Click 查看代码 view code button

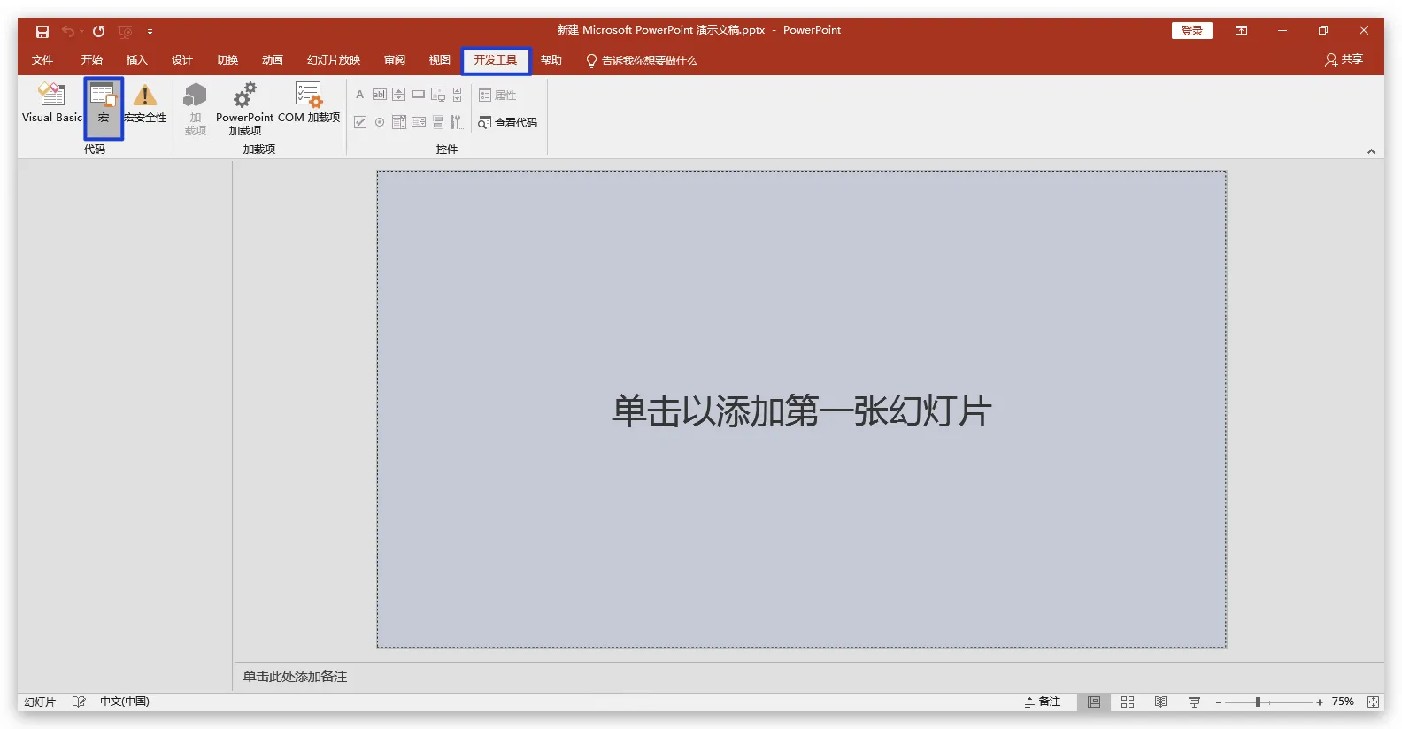pyautogui.click(x=508, y=122)
